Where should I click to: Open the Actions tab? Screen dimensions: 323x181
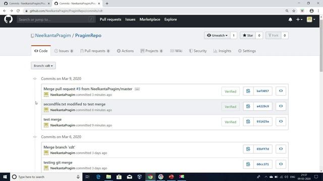pyautogui.click(x=125, y=51)
